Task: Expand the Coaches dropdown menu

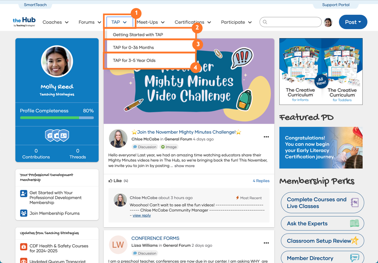Action: [x=56, y=22]
